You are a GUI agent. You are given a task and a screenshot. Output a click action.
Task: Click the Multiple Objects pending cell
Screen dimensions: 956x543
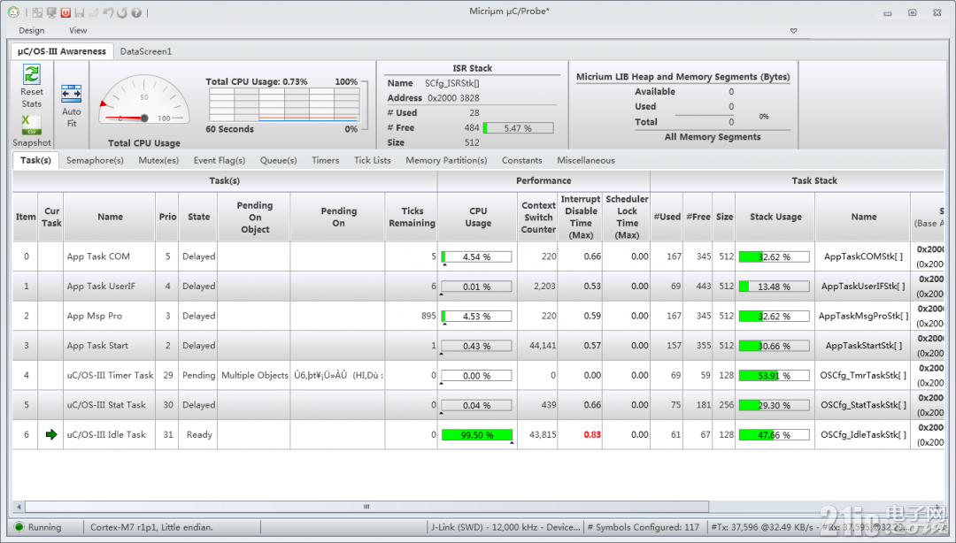point(254,375)
